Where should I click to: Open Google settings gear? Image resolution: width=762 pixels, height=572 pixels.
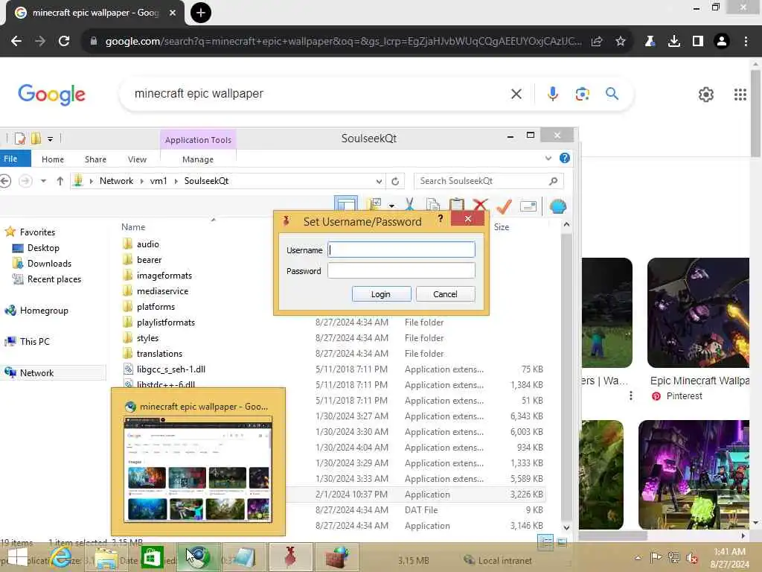[705, 95]
